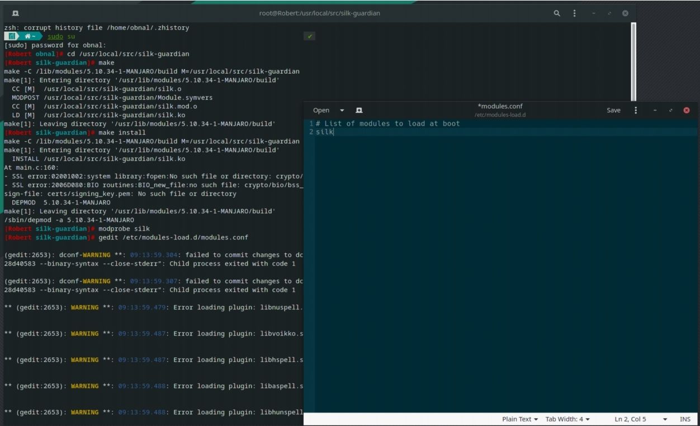Save the modified modules.conf file
This screenshot has height=426, width=700.
(x=613, y=110)
